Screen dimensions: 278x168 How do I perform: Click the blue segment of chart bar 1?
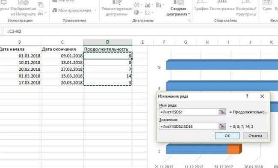(x=196, y=149)
